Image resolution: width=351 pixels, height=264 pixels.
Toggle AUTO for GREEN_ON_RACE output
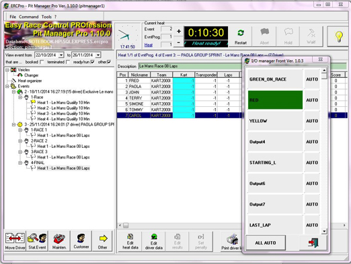312,79
